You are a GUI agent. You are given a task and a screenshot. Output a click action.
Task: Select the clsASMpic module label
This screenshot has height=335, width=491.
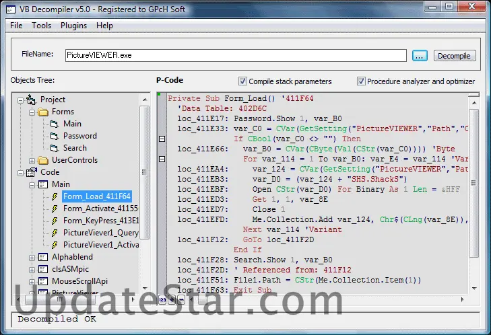pyautogui.click(x=70, y=269)
